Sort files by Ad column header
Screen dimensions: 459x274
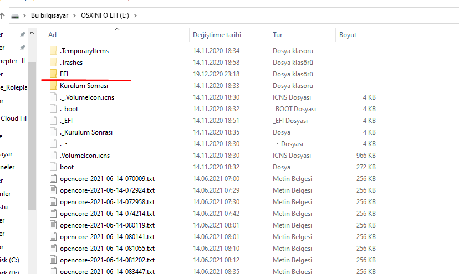tap(53, 35)
